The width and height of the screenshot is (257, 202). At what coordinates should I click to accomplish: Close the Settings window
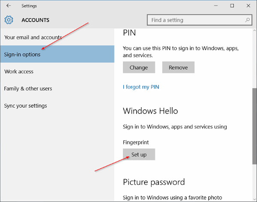coord(249,6)
